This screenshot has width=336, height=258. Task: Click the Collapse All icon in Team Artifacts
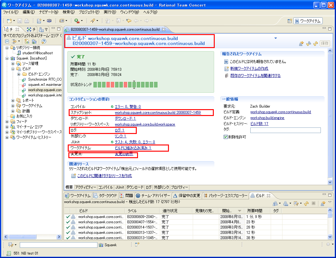(7, 42)
